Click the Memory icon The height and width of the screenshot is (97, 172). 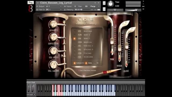[x=65, y=10]
